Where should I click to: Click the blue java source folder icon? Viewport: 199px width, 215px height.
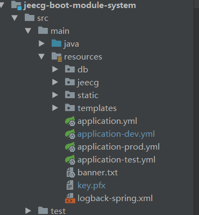click(56, 43)
